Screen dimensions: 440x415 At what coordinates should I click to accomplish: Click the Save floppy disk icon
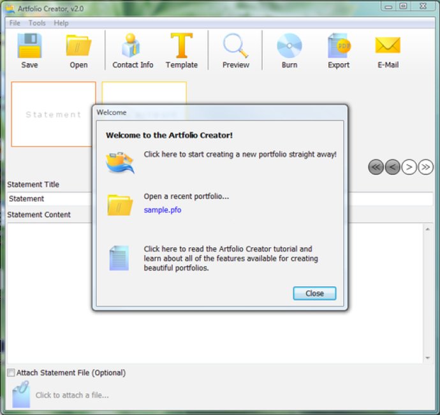[29, 45]
